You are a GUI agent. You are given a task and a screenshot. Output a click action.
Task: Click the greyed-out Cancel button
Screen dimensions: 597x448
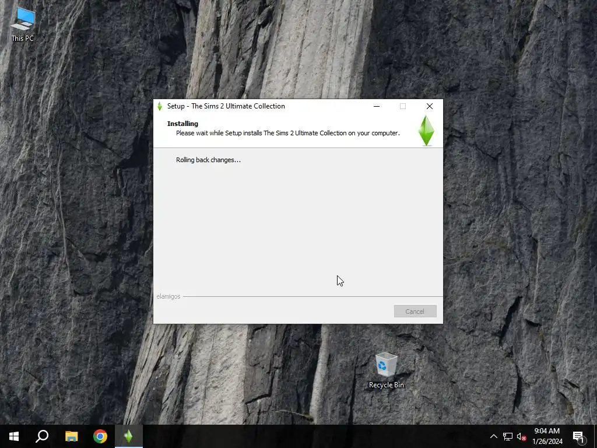415,311
